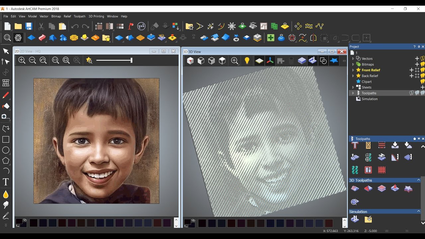The image size is (425, 239).
Task: Open the File menu
Action: tap(6, 16)
